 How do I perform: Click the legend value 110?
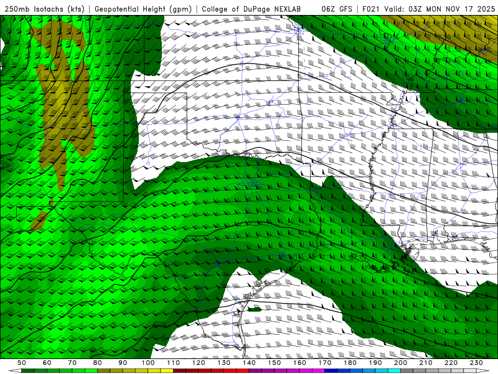(173, 363)
